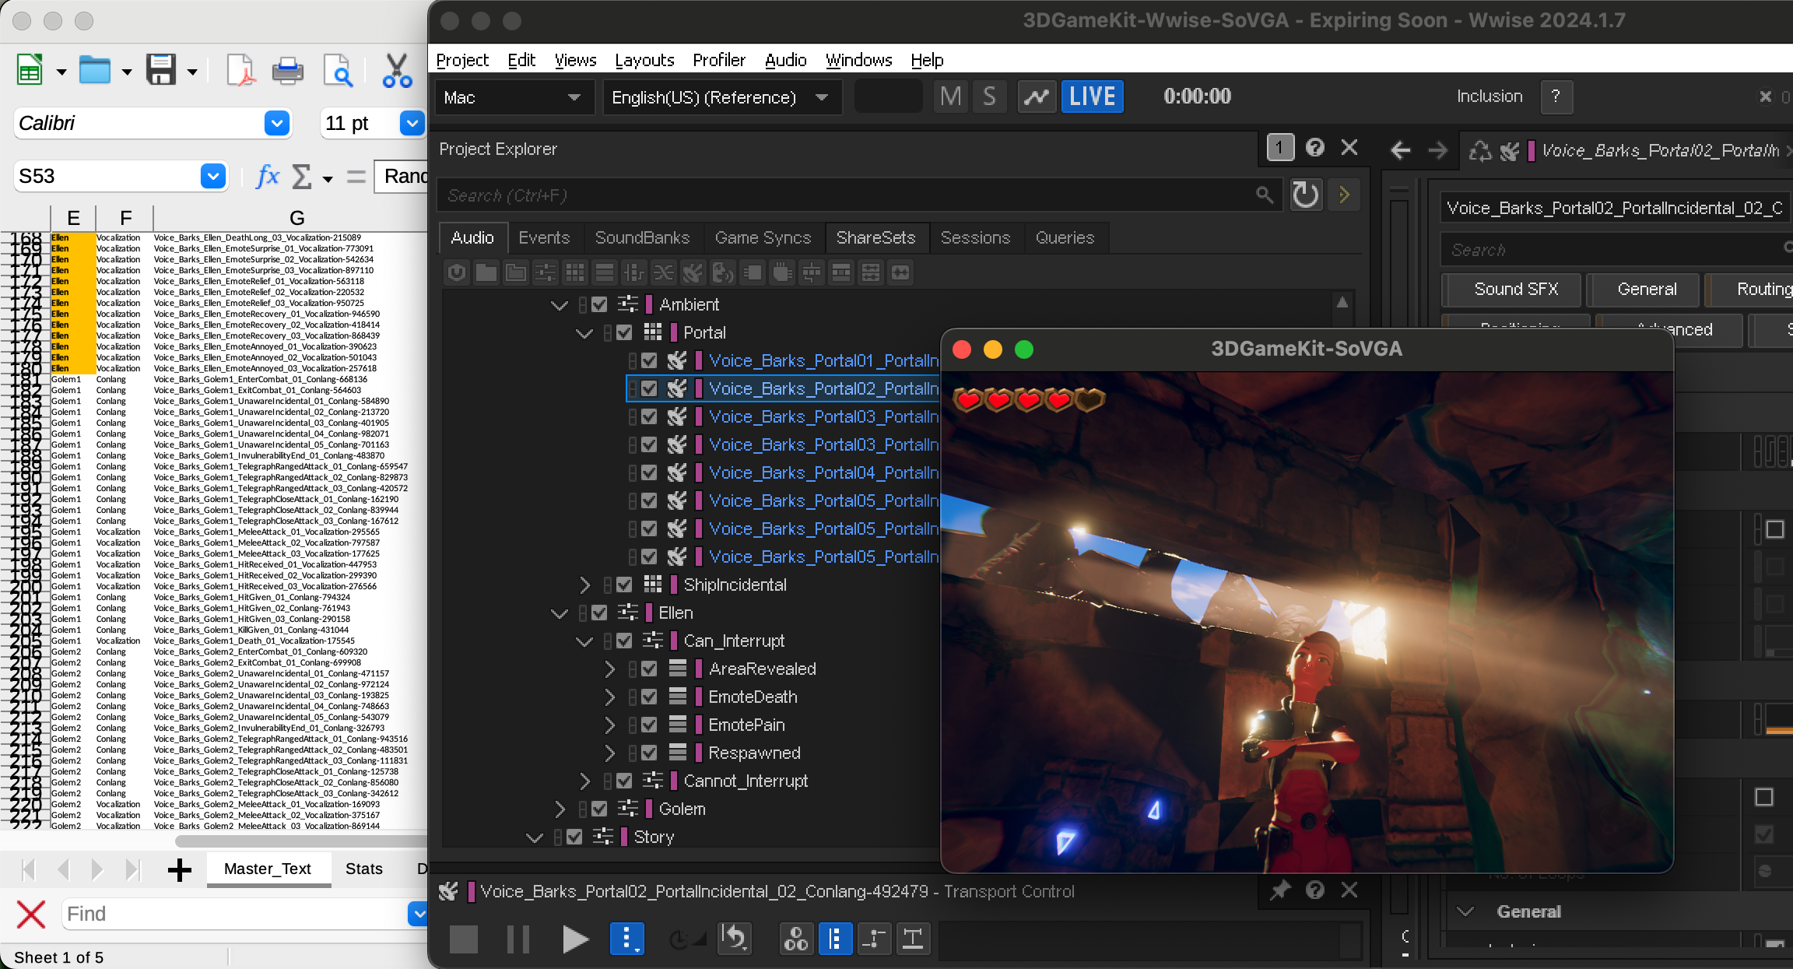The width and height of the screenshot is (1793, 969).
Task: Open the Mac platform dropdown
Action: (514, 97)
